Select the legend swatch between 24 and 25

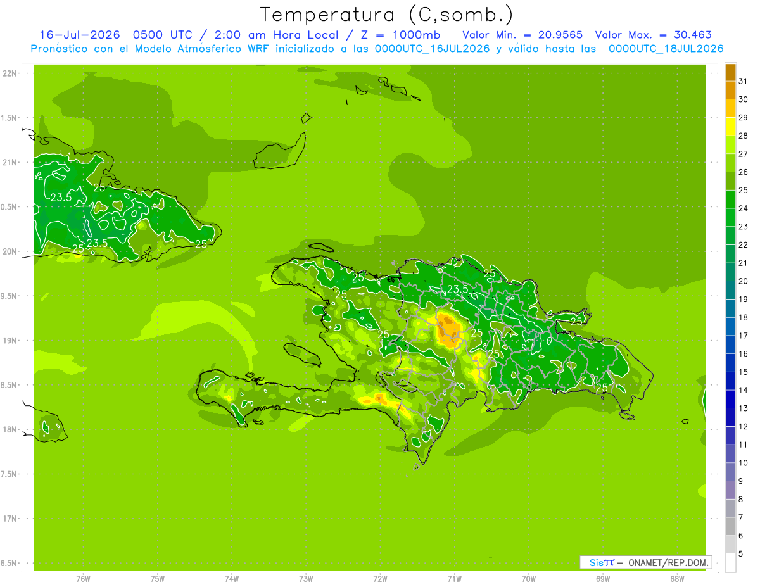pos(730,199)
